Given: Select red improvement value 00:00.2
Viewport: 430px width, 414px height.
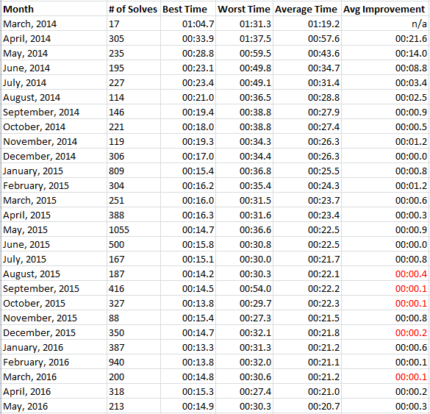Looking at the screenshot, I should point(385,332).
